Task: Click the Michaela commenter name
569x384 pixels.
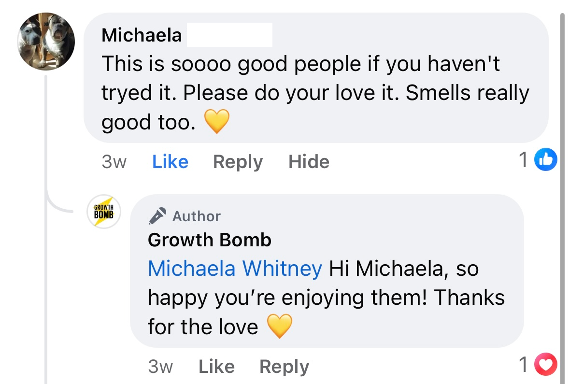Action: click(142, 35)
